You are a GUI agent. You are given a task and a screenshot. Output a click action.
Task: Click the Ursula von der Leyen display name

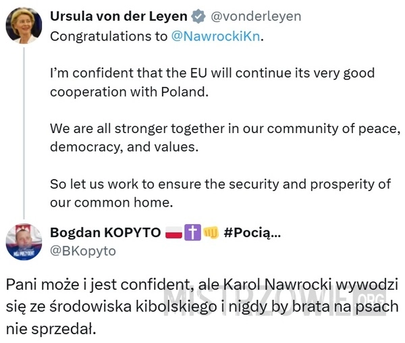pyautogui.click(x=119, y=16)
